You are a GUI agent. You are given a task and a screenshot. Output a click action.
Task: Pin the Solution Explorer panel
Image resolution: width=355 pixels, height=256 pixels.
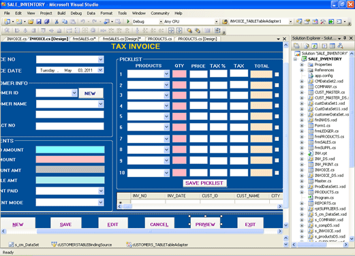click(x=345, y=38)
